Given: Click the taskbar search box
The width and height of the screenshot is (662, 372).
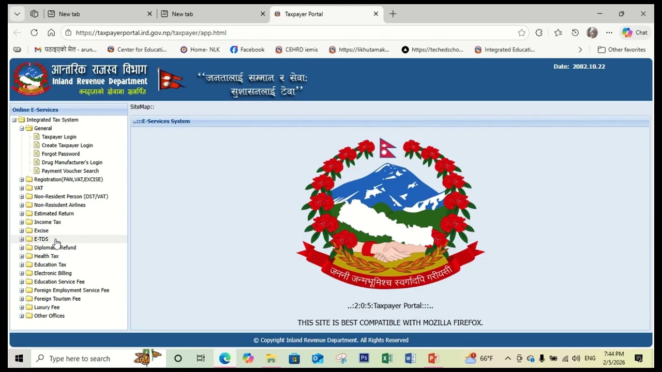Looking at the screenshot, I should 98,358.
